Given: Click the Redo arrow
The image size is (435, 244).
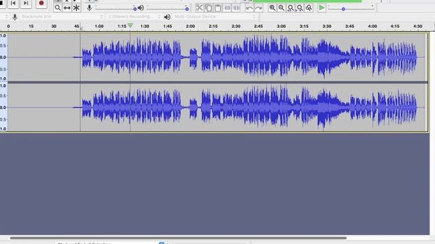Looking at the screenshot, I should pos(258,8).
